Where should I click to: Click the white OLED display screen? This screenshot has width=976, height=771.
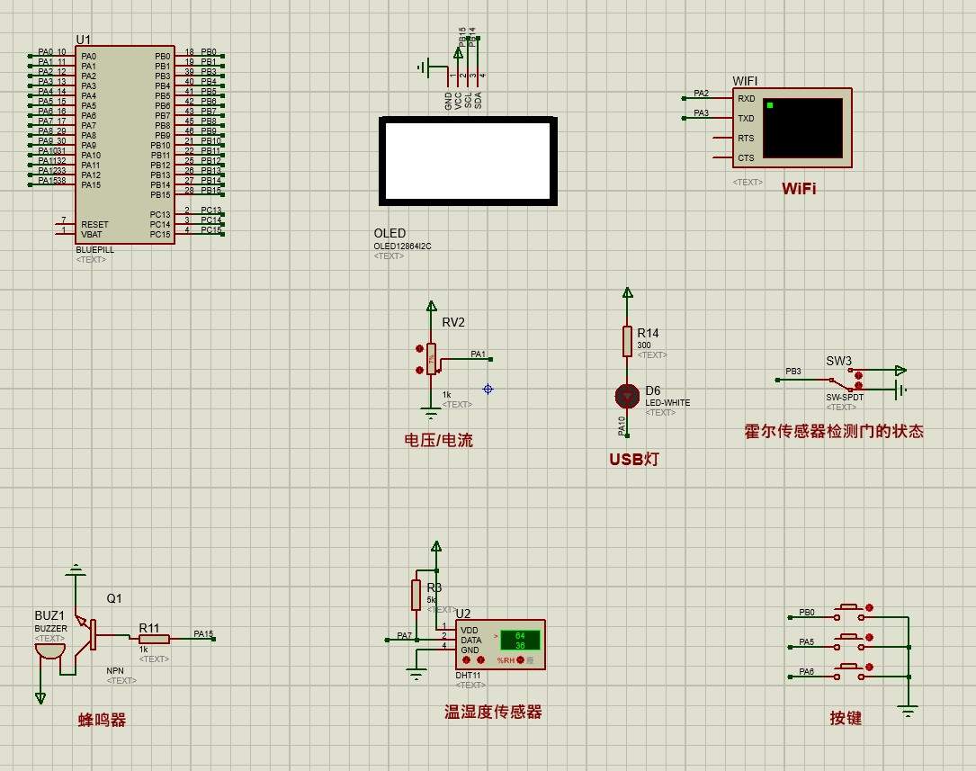(x=468, y=161)
